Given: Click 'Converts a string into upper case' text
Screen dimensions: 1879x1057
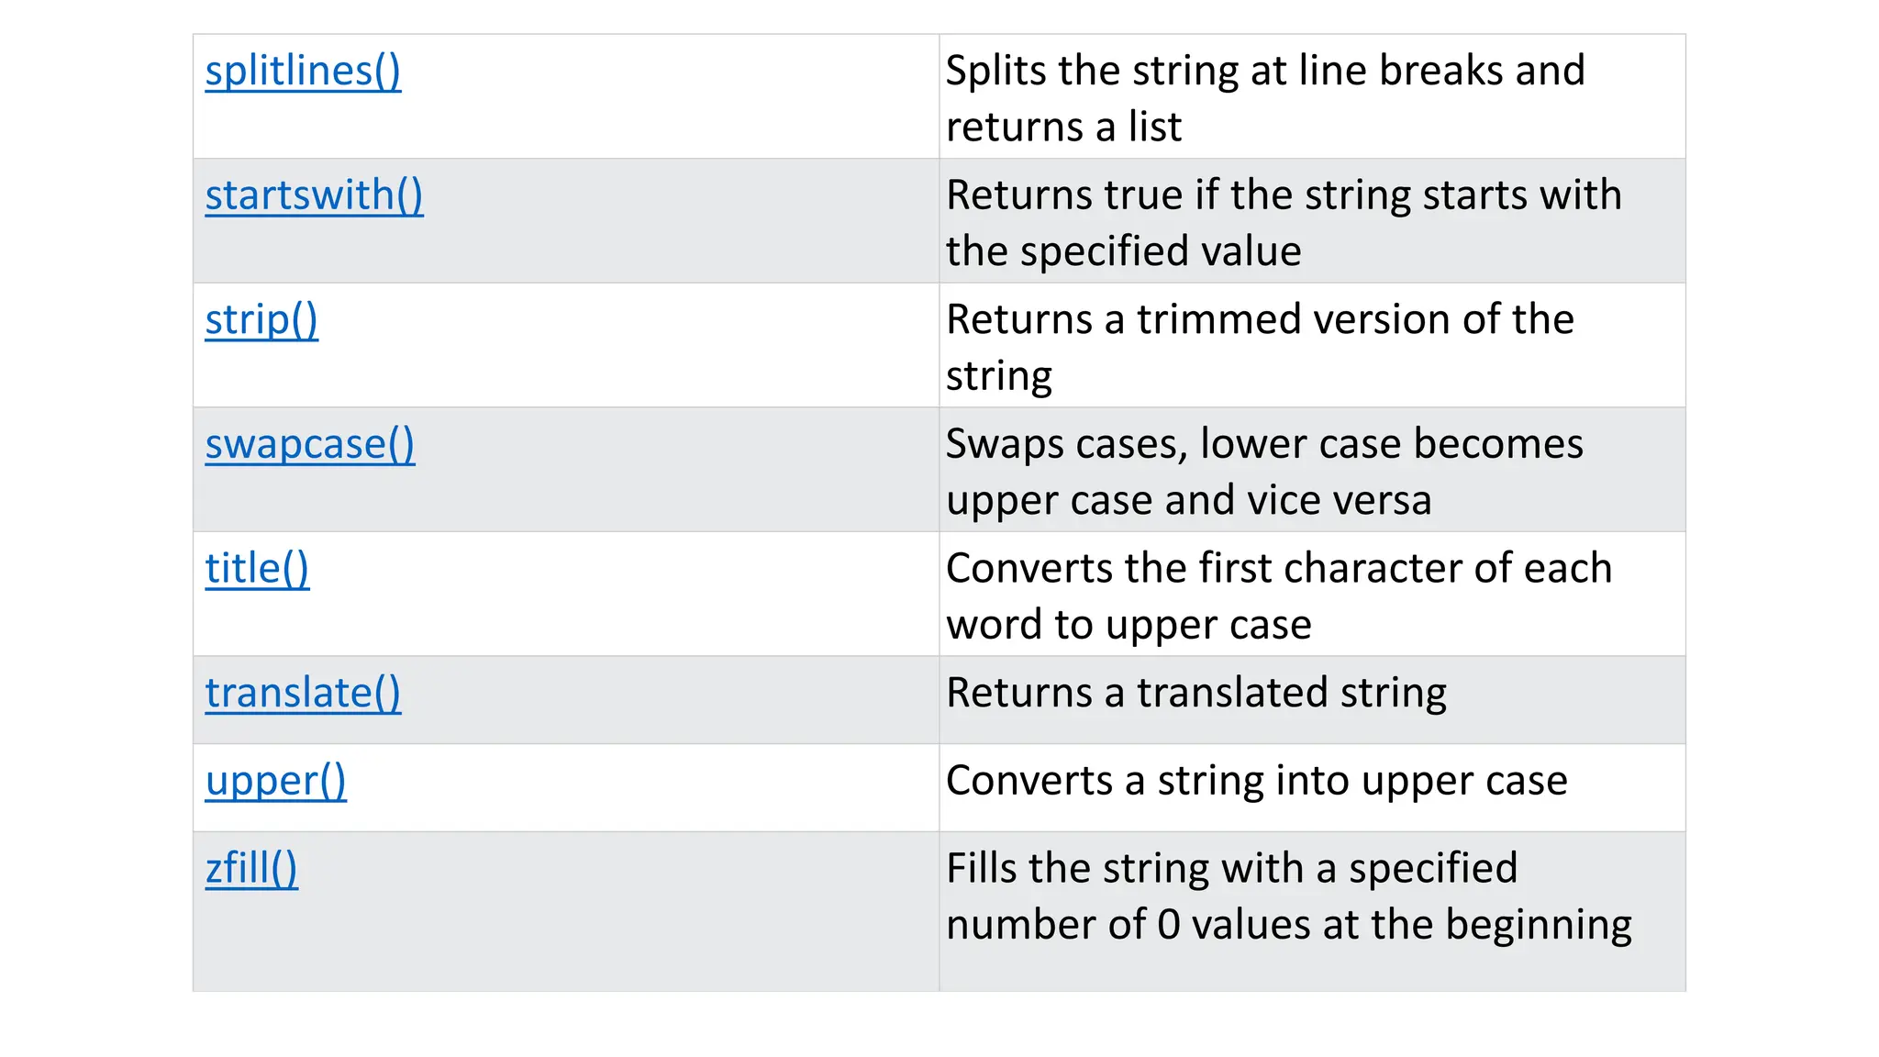Looking at the screenshot, I should pos(1257,782).
